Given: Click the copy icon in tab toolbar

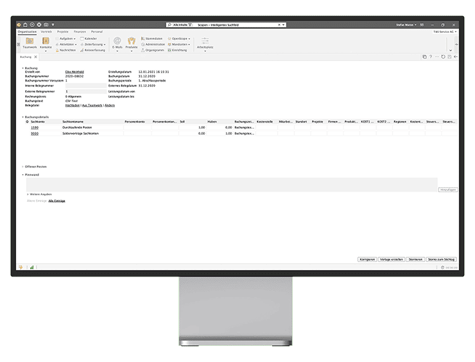Looking at the screenshot, I should click(424, 57).
